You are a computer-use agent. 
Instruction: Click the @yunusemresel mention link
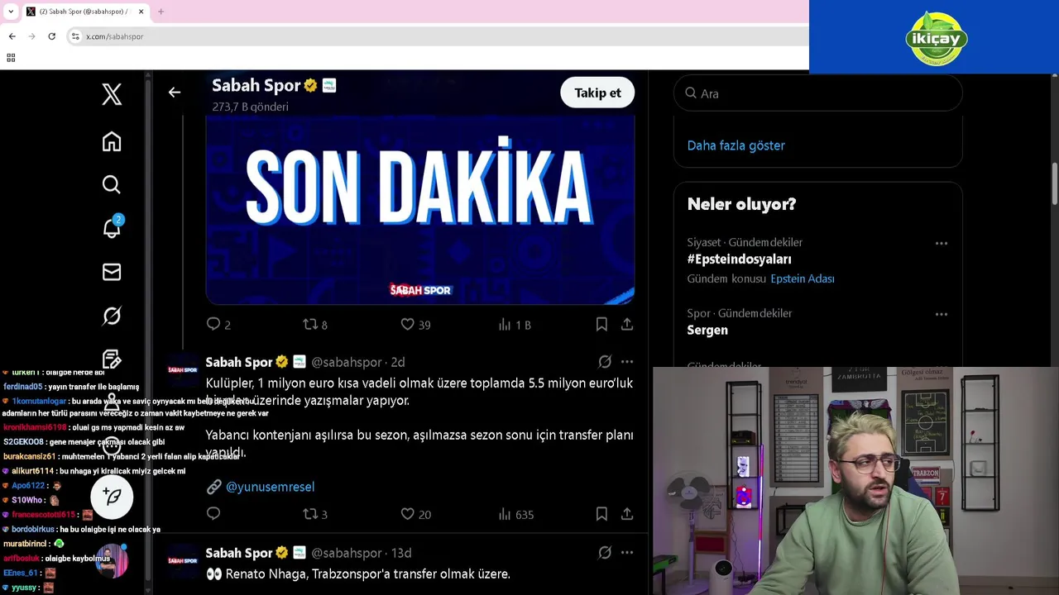coord(270,487)
